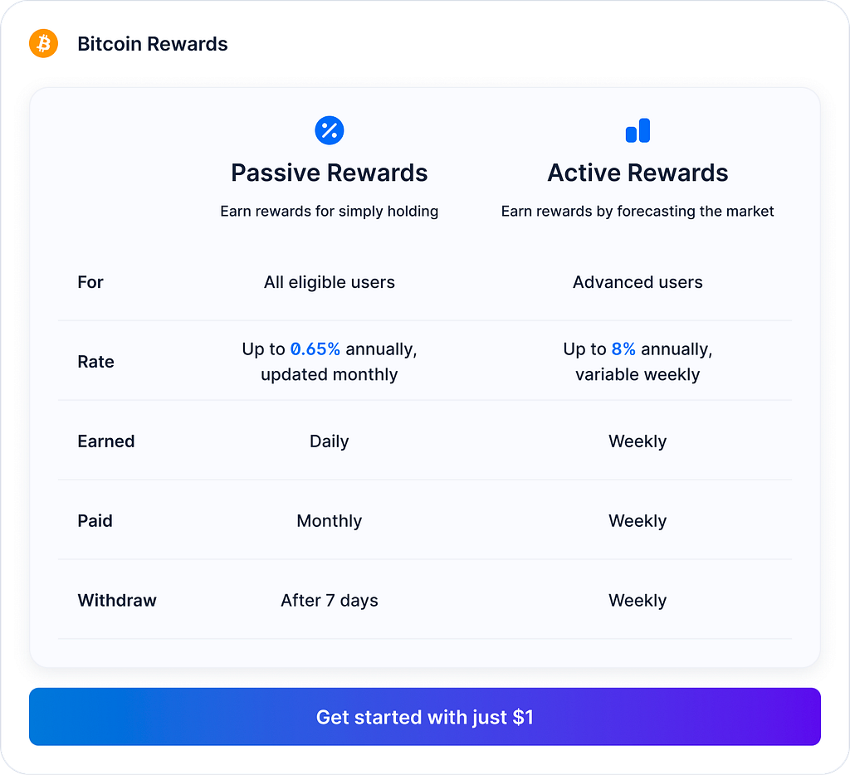This screenshot has height=775, width=850.
Task: Select the Passive Rewards heading
Action: (x=329, y=173)
